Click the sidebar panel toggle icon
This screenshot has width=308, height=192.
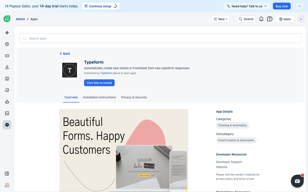pyautogui.click(x=7, y=174)
